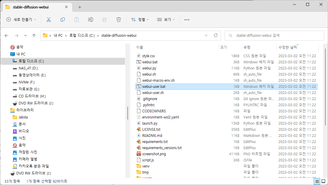Click the screenshot.png image file icon
Screen dimensions: 328x185
138,154
